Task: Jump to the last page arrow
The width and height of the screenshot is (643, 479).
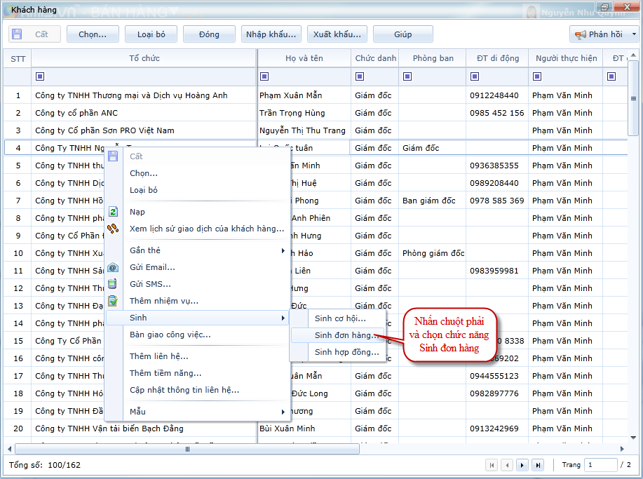Action: 538,465
